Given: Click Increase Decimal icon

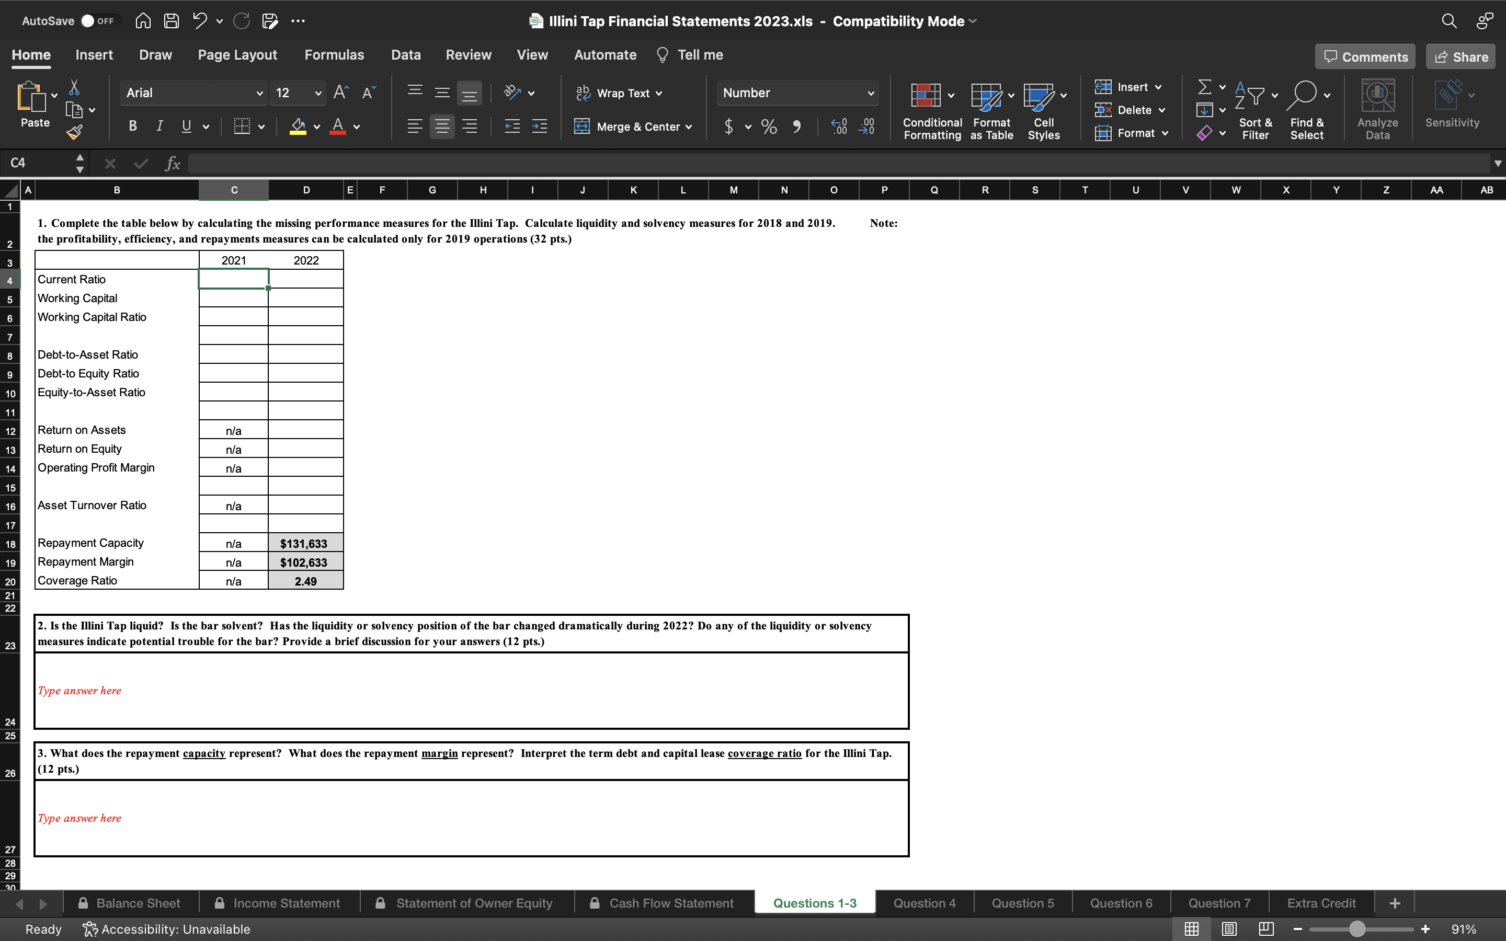Looking at the screenshot, I should [x=838, y=127].
